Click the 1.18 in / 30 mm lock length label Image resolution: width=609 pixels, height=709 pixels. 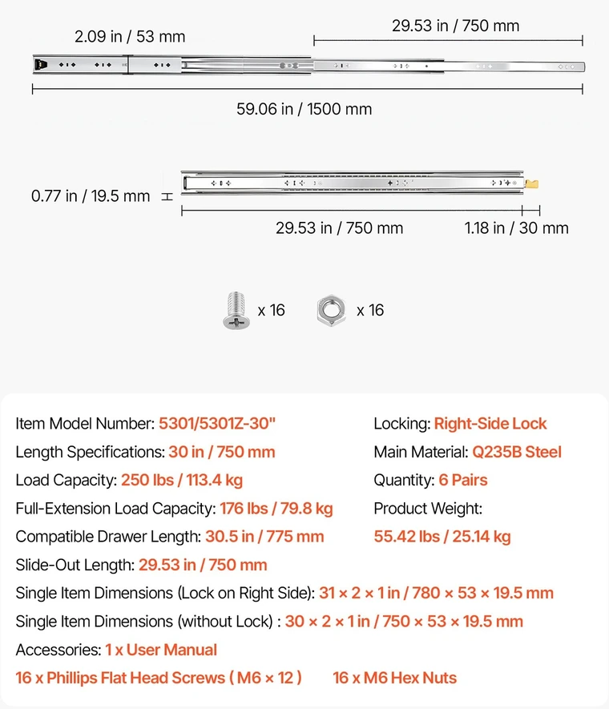click(x=516, y=228)
